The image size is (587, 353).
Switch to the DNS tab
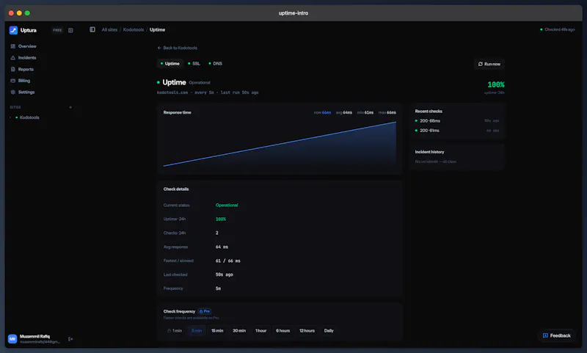[x=215, y=64]
